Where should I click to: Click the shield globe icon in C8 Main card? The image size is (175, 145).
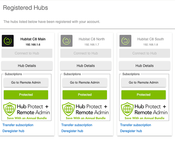pos(10,109)
